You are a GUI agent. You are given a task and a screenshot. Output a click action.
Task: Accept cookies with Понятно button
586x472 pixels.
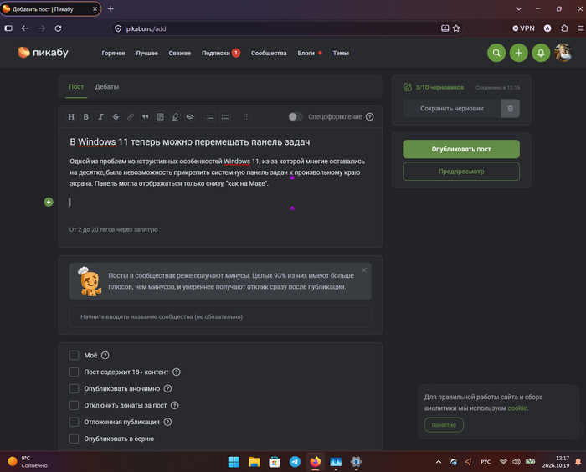(444, 425)
